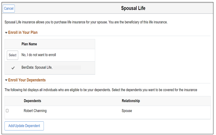Screen dimensions: 216x135
Task: Click the Plan Name column header
Action: (x=29, y=44)
